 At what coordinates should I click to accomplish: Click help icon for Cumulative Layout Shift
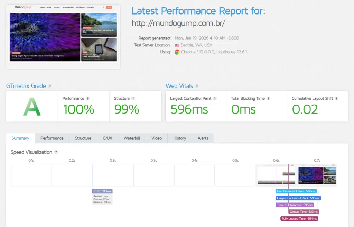click(337, 98)
